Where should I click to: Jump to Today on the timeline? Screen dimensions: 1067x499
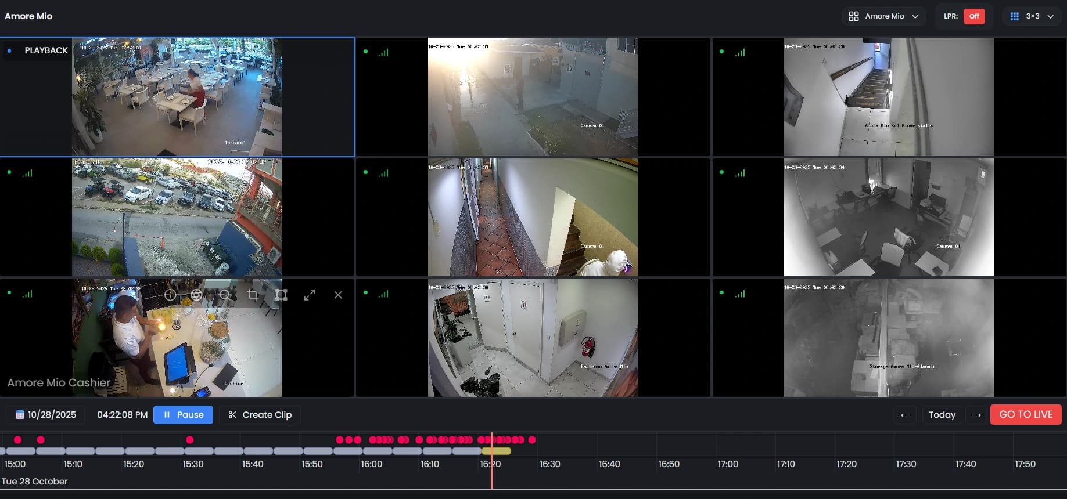click(x=942, y=415)
